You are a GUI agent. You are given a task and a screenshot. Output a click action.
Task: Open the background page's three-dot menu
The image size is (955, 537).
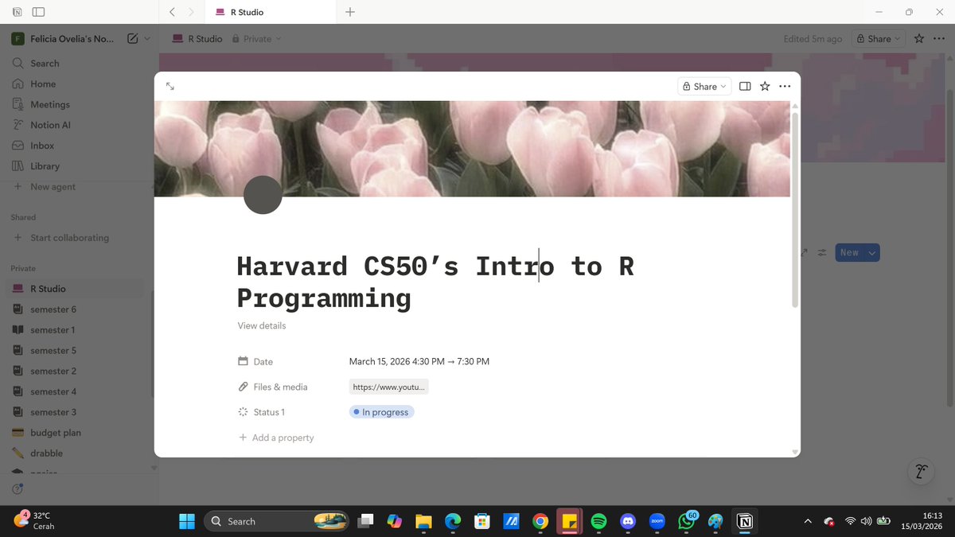coord(938,38)
